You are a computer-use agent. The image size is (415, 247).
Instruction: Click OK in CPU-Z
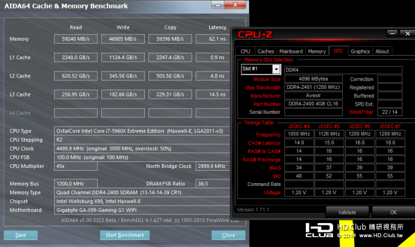pyautogui.click(x=393, y=212)
